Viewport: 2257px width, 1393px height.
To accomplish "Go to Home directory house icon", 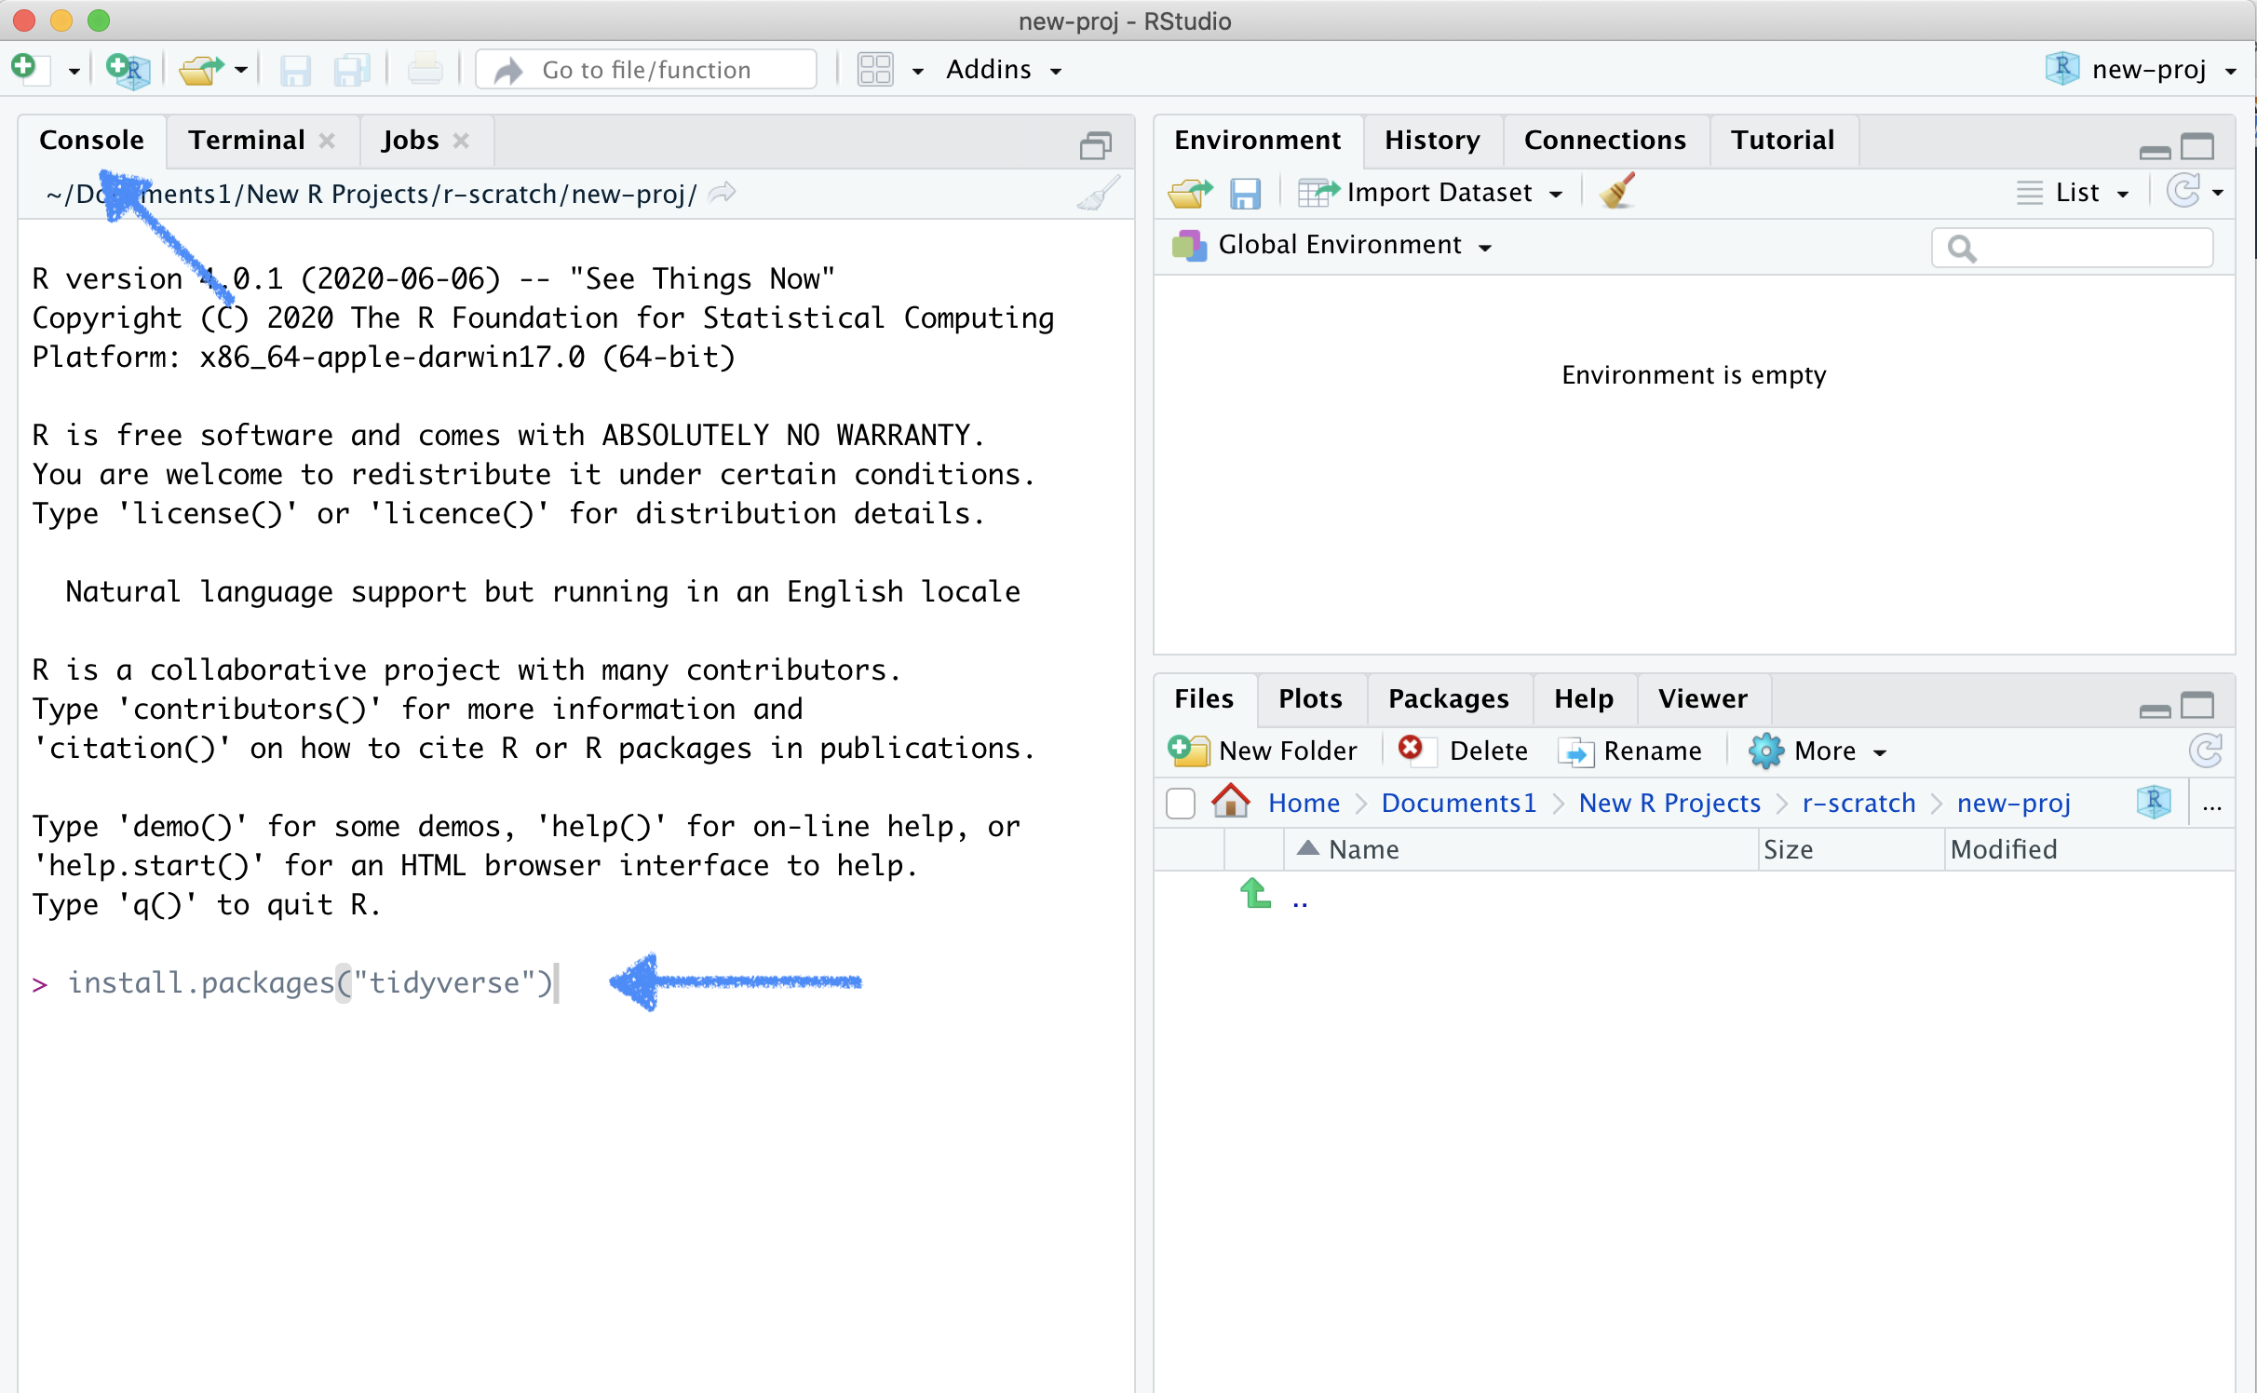I will (x=1231, y=801).
